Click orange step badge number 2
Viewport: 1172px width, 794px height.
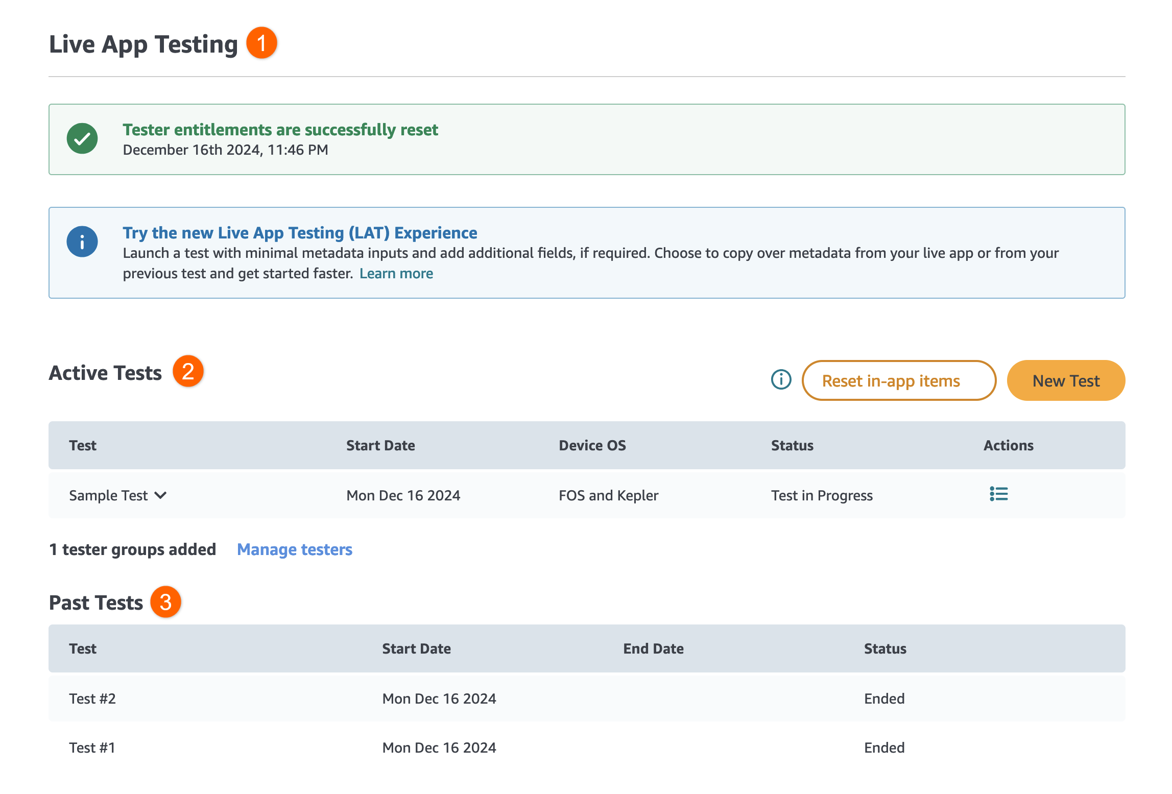[x=188, y=371]
